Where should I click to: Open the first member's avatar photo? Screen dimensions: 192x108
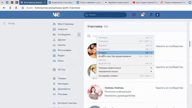click(92, 51)
